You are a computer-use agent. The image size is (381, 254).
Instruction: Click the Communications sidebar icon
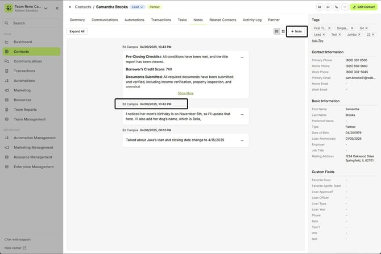tap(7, 61)
